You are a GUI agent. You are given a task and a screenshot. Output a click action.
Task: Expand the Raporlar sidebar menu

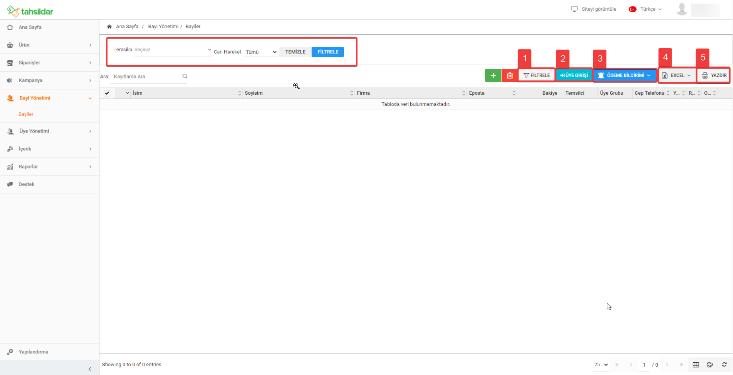(50, 167)
